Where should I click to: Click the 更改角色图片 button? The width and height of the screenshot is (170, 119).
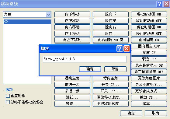(149, 78)
